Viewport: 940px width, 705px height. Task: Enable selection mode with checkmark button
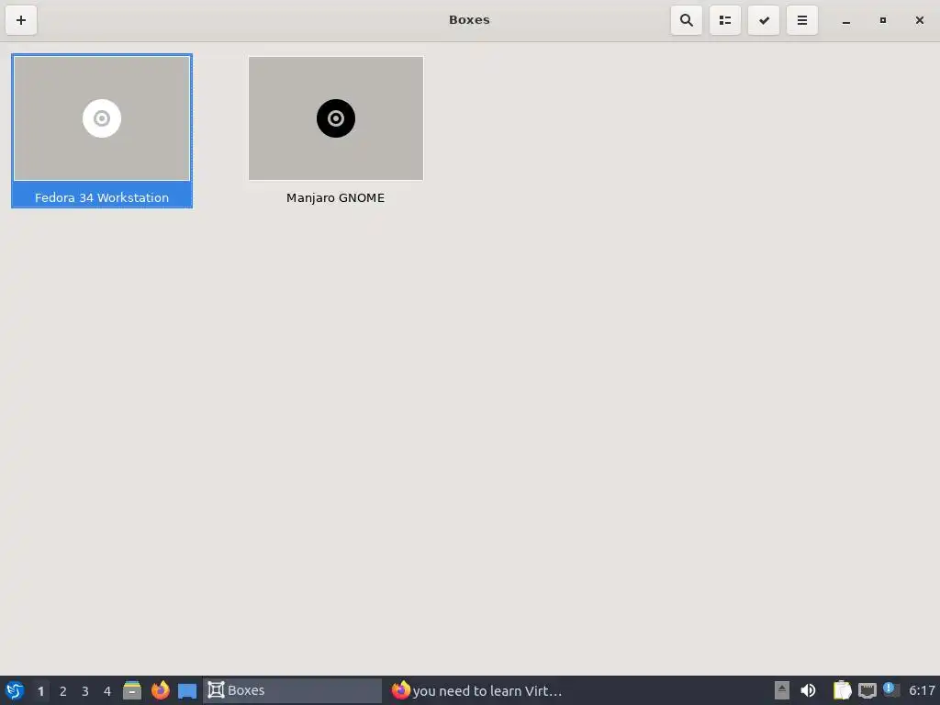tap(764, 20)
